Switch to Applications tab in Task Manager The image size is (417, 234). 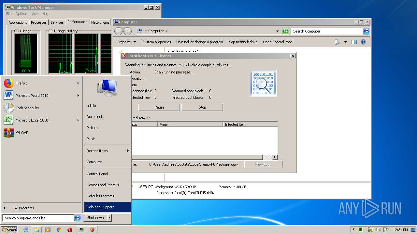(x=18, y=22)
